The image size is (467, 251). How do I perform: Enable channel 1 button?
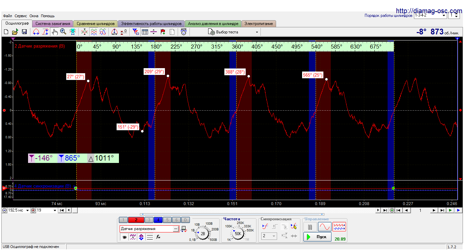click(x=124, y=220)
